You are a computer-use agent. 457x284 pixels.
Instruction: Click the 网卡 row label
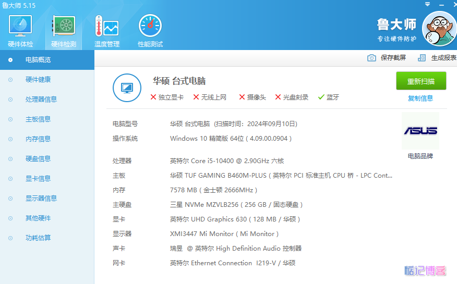click(119, 263)
